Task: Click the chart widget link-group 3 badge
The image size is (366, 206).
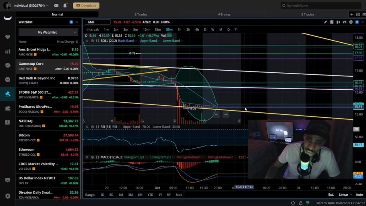Action: pyautogui.click(x=357, y=22)
